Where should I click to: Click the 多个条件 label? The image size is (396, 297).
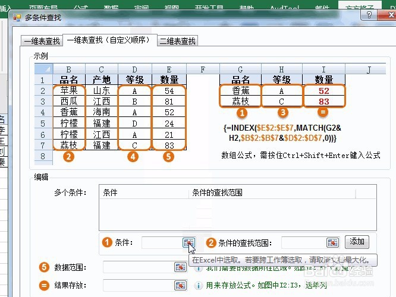coord(70,193)
